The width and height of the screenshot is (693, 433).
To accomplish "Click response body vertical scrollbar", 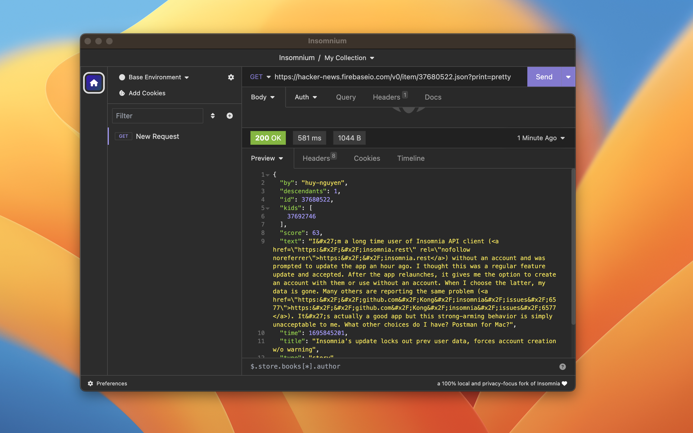I will tap(573, 246).
